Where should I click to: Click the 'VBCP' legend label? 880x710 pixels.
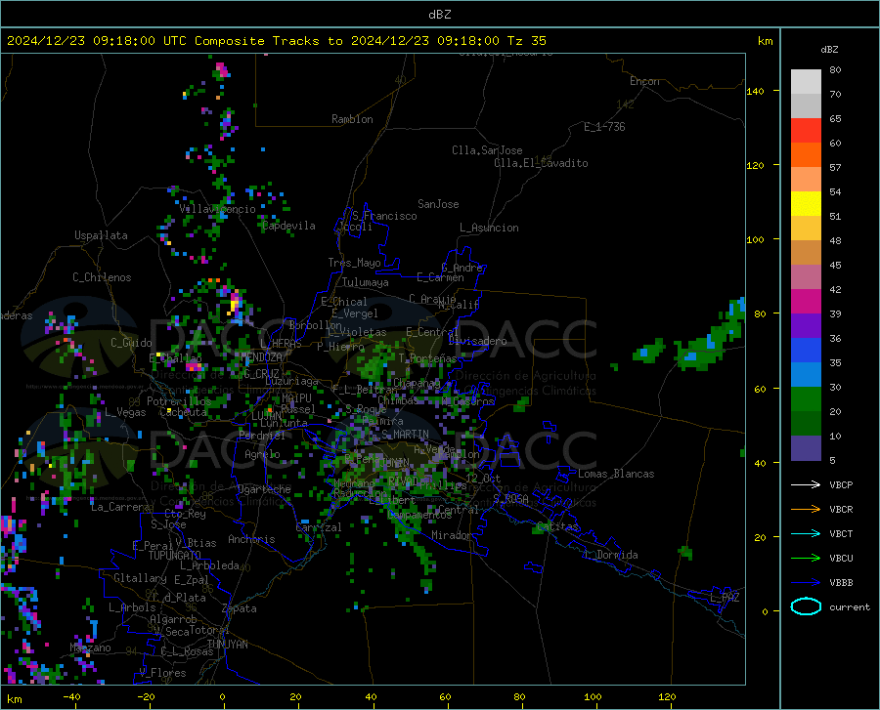point(841,484)
